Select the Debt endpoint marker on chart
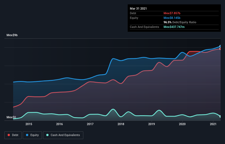 click(220, 49)
